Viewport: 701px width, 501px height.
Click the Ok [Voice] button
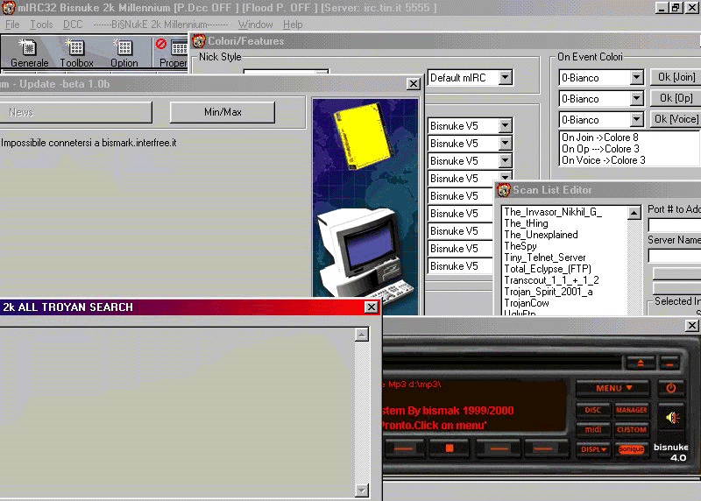pyautogui.click(x=676, y=119)
